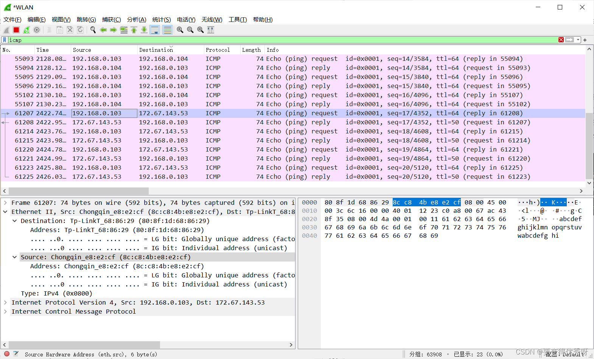Open display filter history dropdown arrow
The width and height of the screenshot is (594, 359).
[x=578, y=40]
